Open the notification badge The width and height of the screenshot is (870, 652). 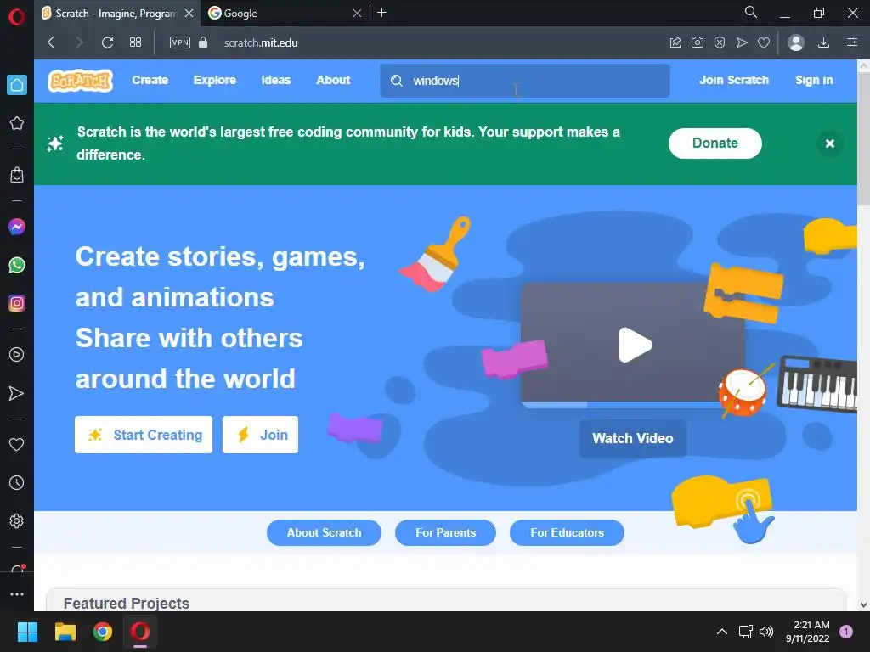pos(846,632)
